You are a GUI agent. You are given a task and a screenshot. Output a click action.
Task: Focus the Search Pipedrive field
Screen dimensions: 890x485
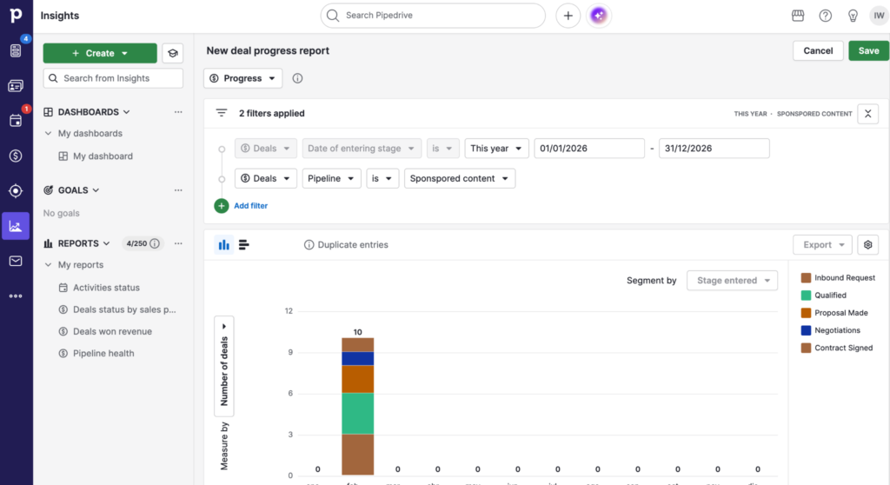tap(433, 16)
